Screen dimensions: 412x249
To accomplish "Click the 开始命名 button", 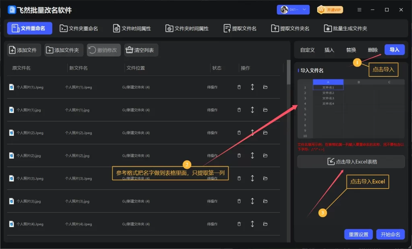I will [x=390, y=234].
